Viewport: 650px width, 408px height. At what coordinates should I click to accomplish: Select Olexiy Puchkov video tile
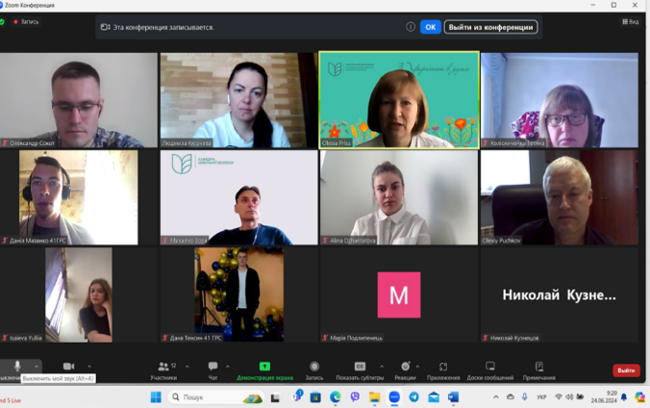click(x=560, y=197)
